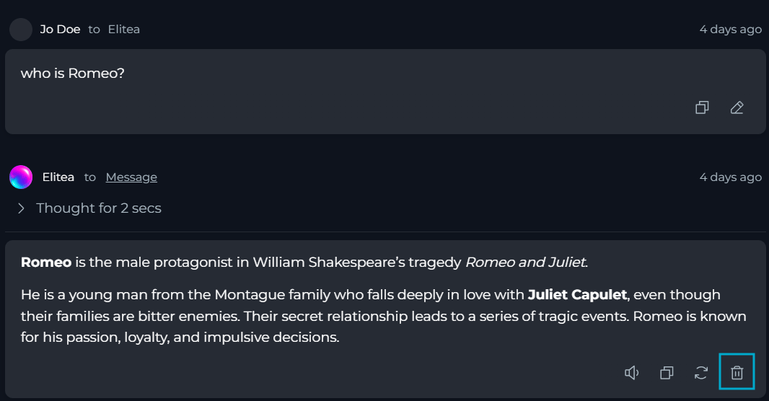Click the bold 'Romeo' at start of the answer
The height and width of the screenshot is (401, 769).
pos(46,263)
